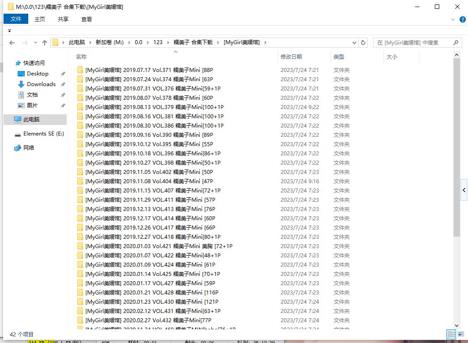Click the VOL.398 folder icon
This screenshot has width=468, height=343.
coord(80,162)
